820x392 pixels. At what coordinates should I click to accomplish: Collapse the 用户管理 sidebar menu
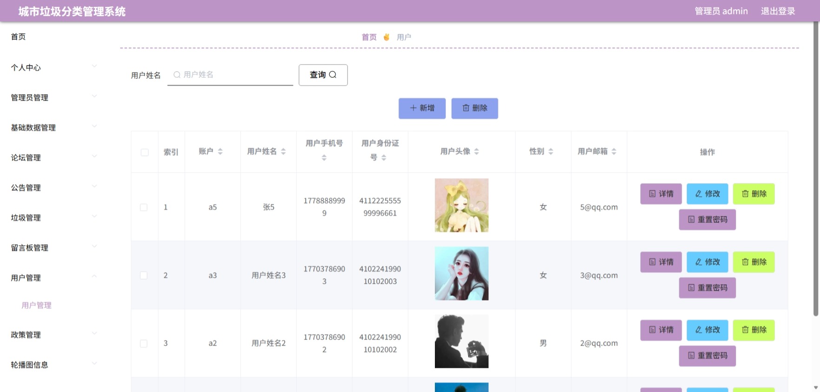94,276
